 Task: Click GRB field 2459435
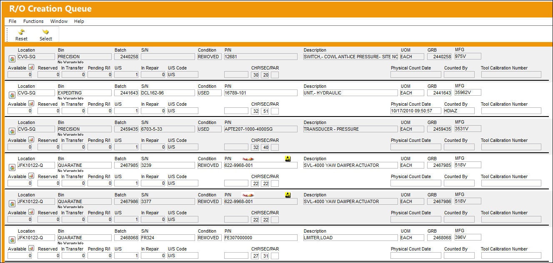pyautogui.click(x=439, y=129)
